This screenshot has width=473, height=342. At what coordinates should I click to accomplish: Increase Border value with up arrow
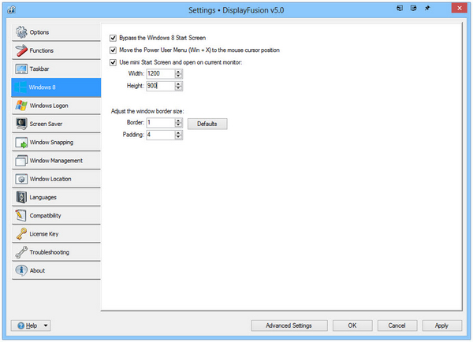point(178,121)
